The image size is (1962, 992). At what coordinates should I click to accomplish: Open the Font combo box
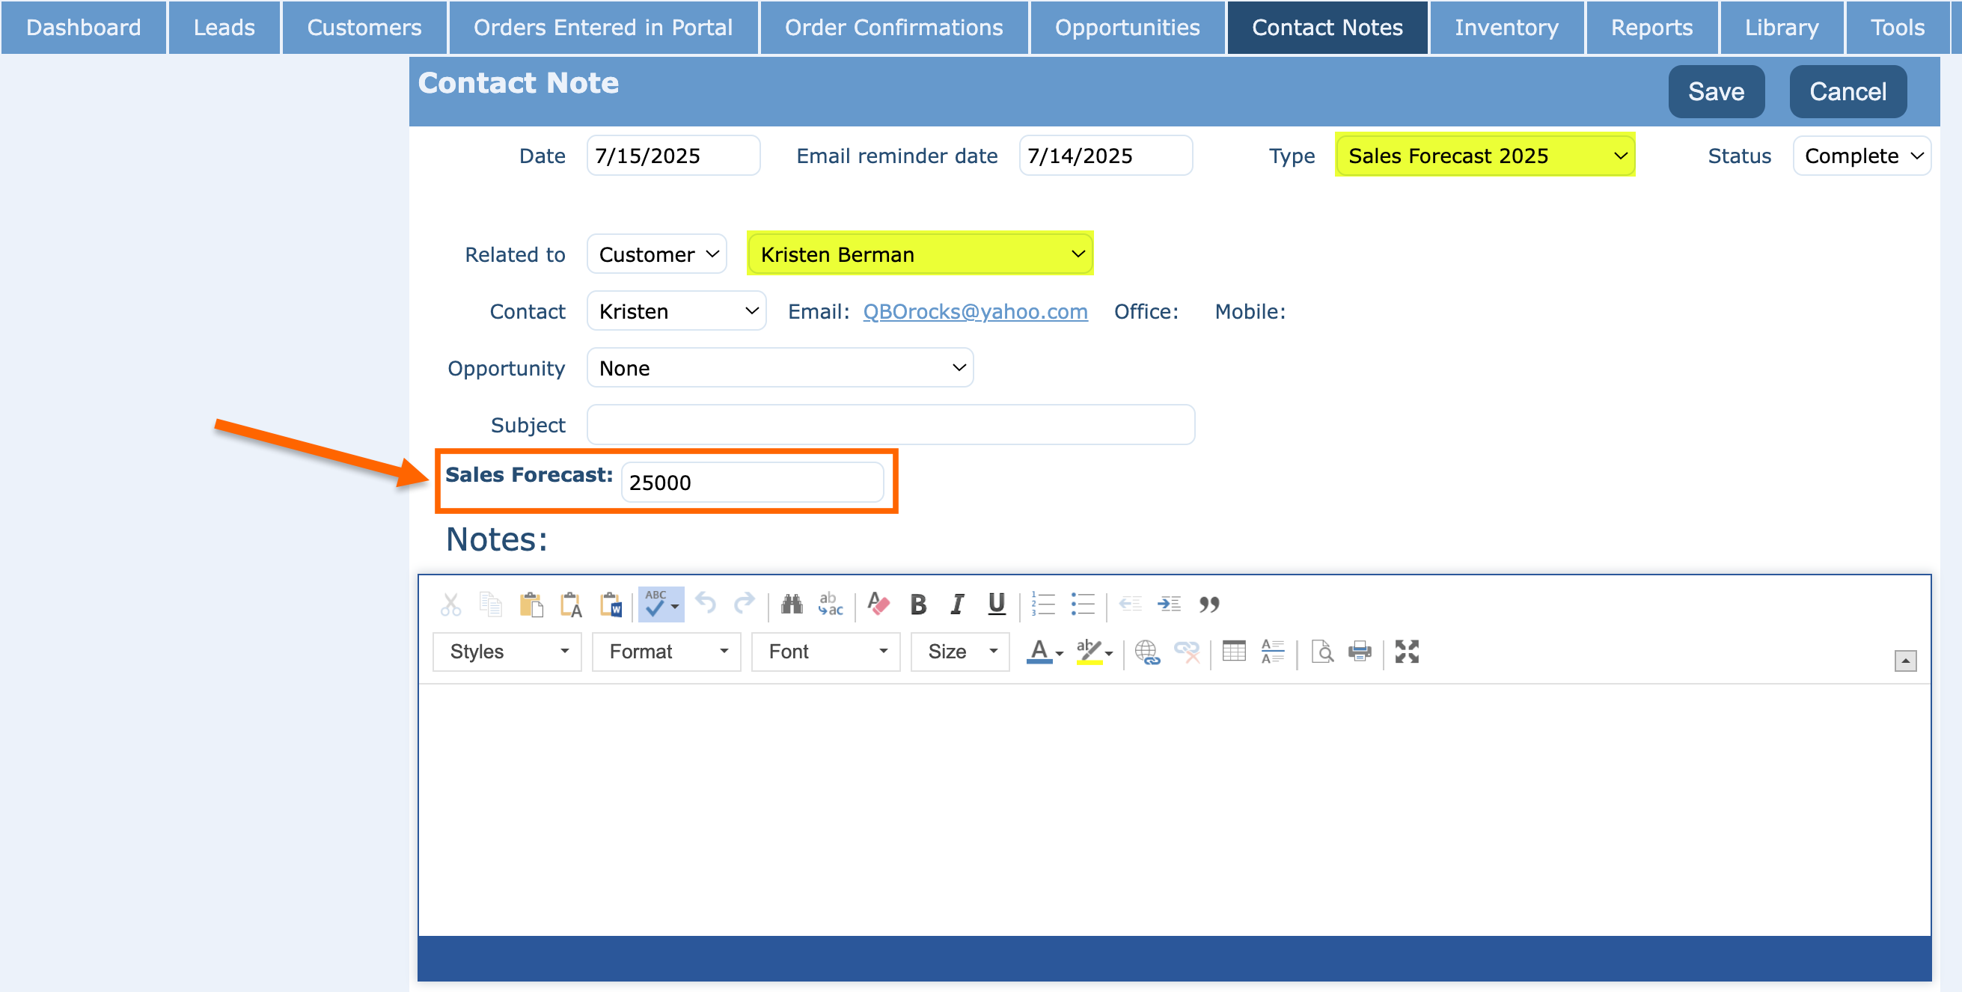click(x=825, y=652)
